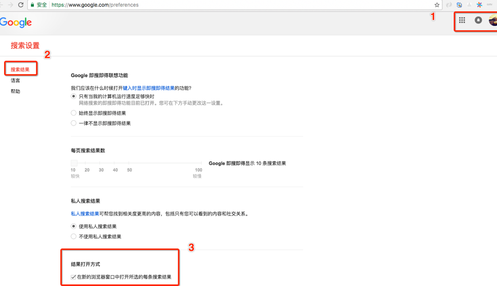The width and height of the screenshot is (497, 286).
Task: Click the Google logo
Action: [16, 22]
